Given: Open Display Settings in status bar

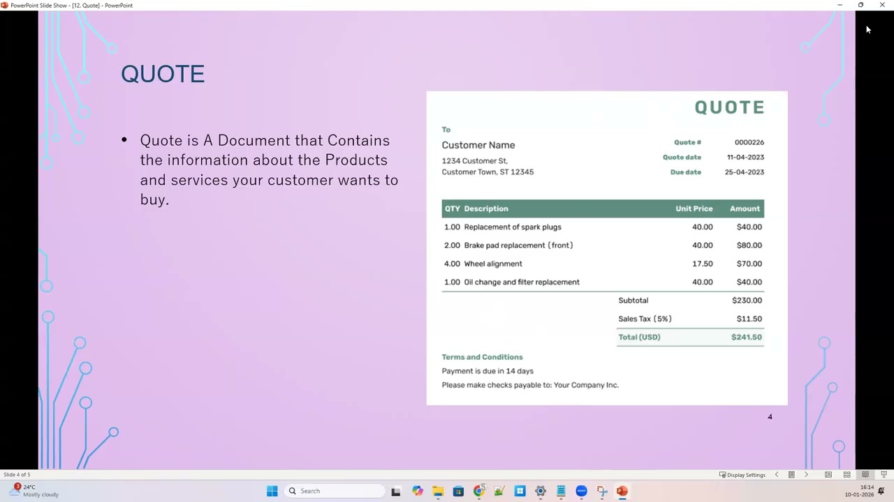Looking at the screenshot, I should pos(742,475).
